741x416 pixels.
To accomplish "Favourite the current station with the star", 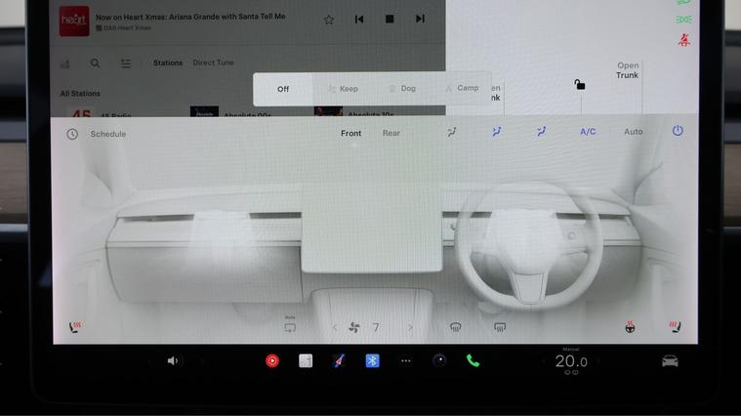I will pos(329,19).
